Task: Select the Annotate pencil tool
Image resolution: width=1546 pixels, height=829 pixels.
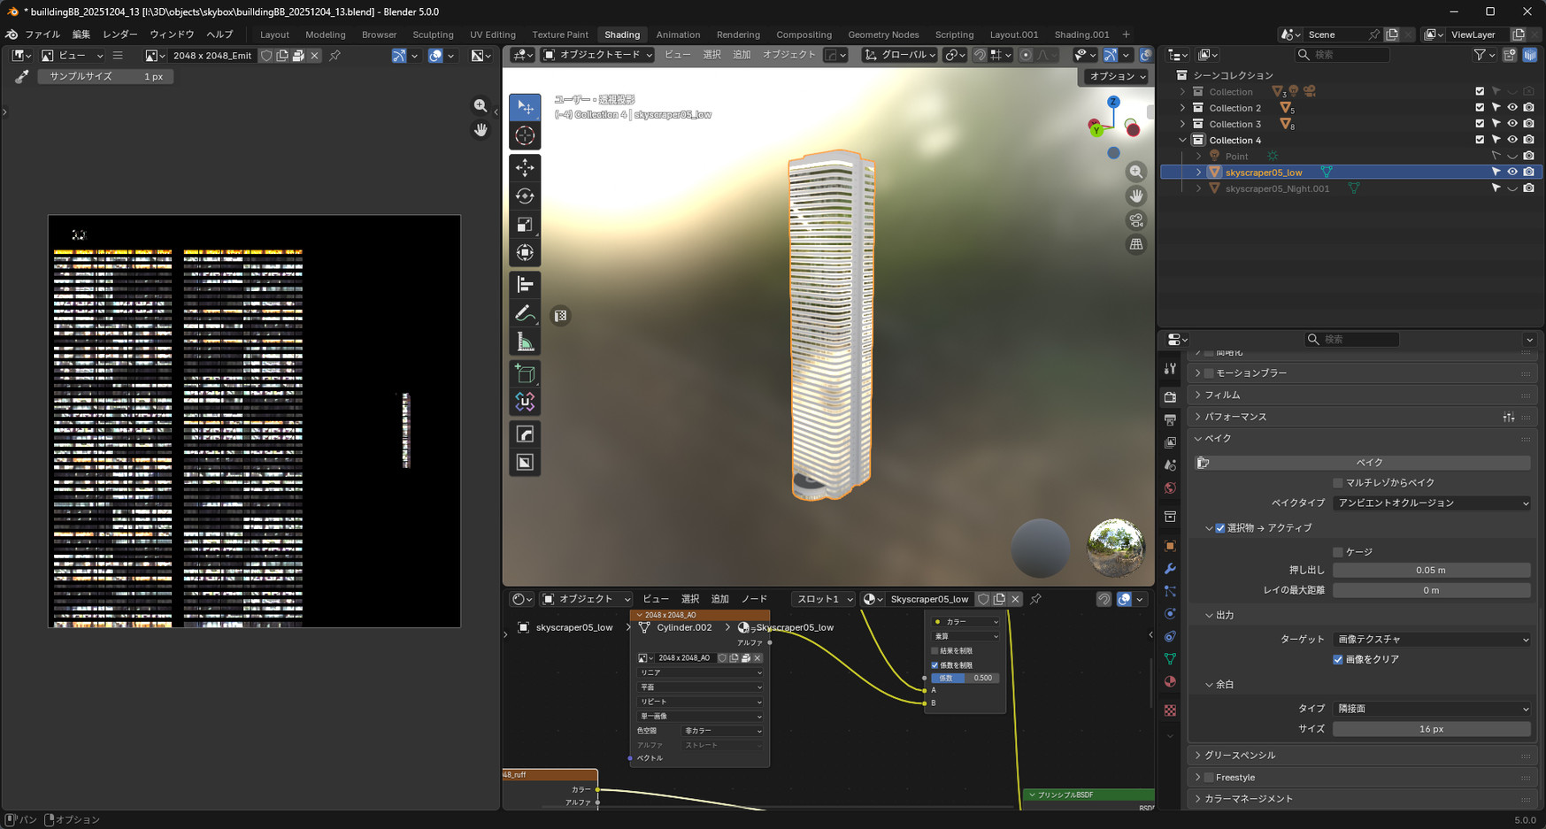Action: tap(525, 314)
